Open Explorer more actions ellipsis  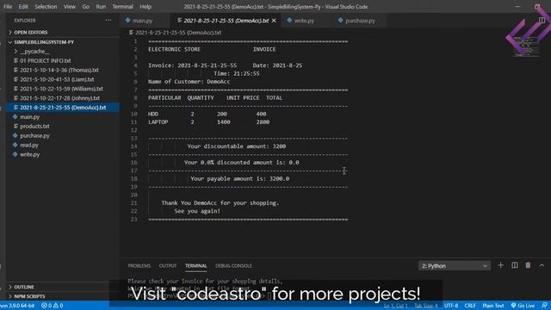pos(108,21)
